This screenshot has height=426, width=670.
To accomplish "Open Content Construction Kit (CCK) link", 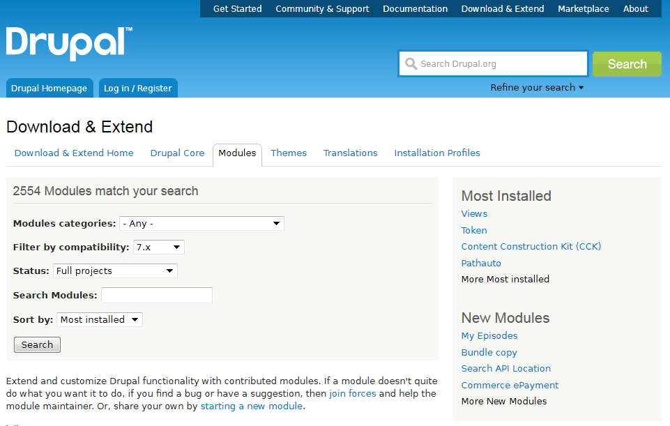I will (x=531, y=247).
